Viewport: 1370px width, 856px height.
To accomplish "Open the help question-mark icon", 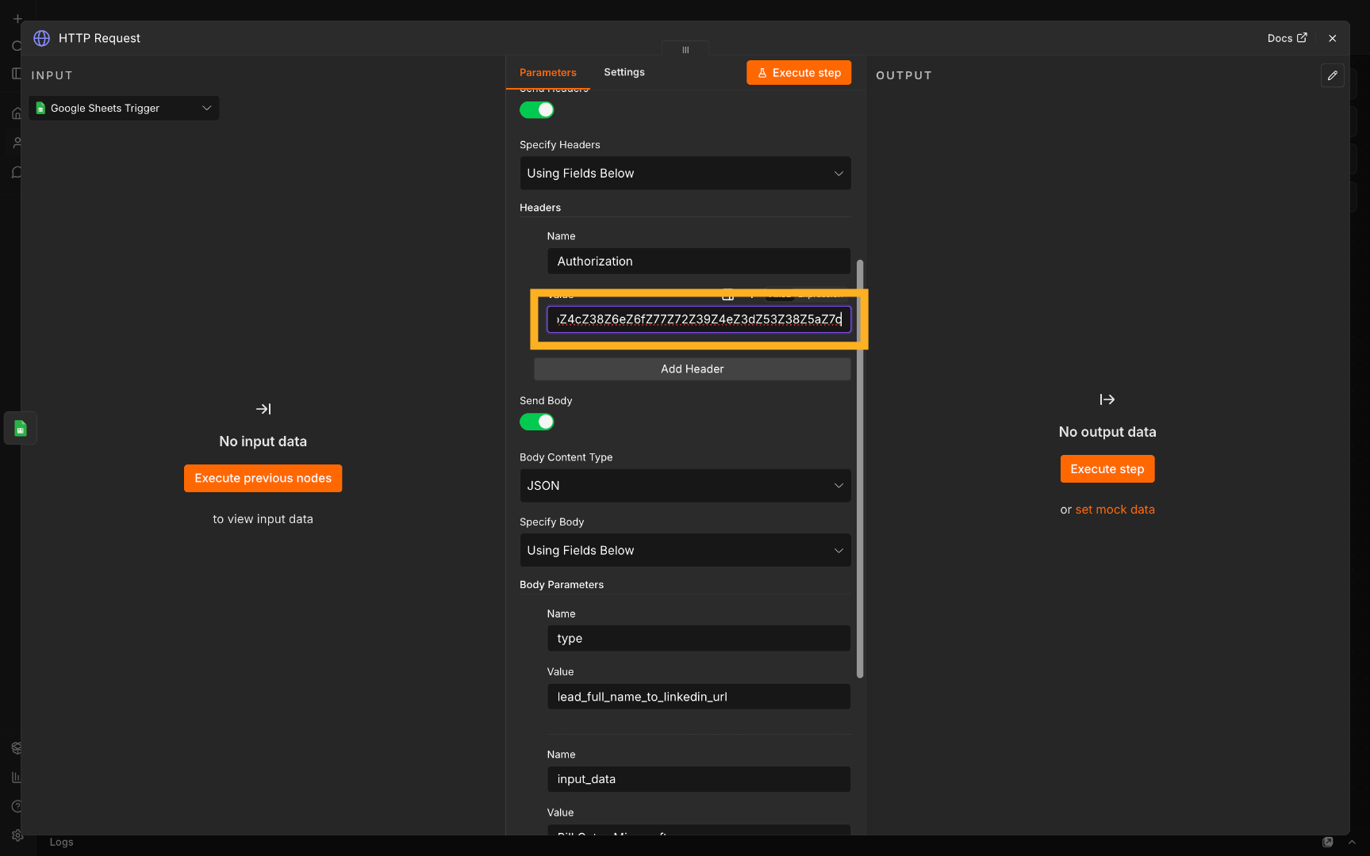I will tap(17, 806).
